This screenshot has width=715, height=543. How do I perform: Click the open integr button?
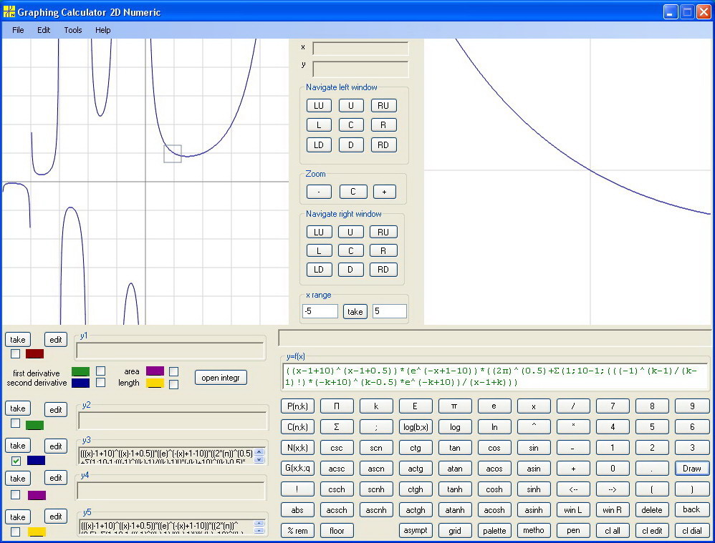(x=221, y=378)
